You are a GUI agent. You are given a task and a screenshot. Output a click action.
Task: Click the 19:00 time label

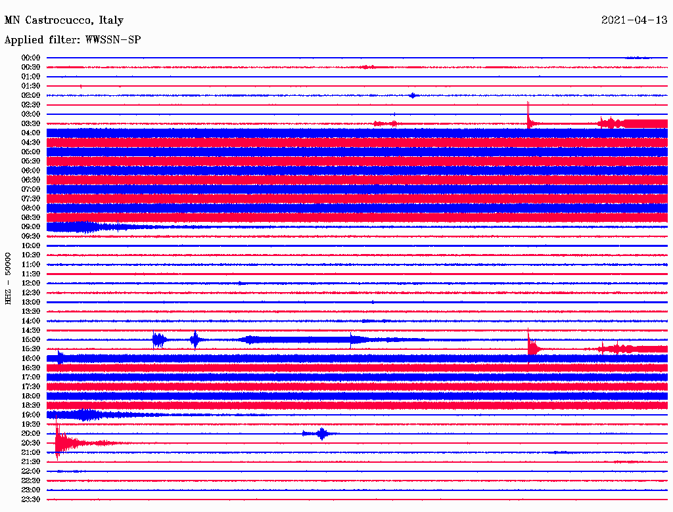30,415
